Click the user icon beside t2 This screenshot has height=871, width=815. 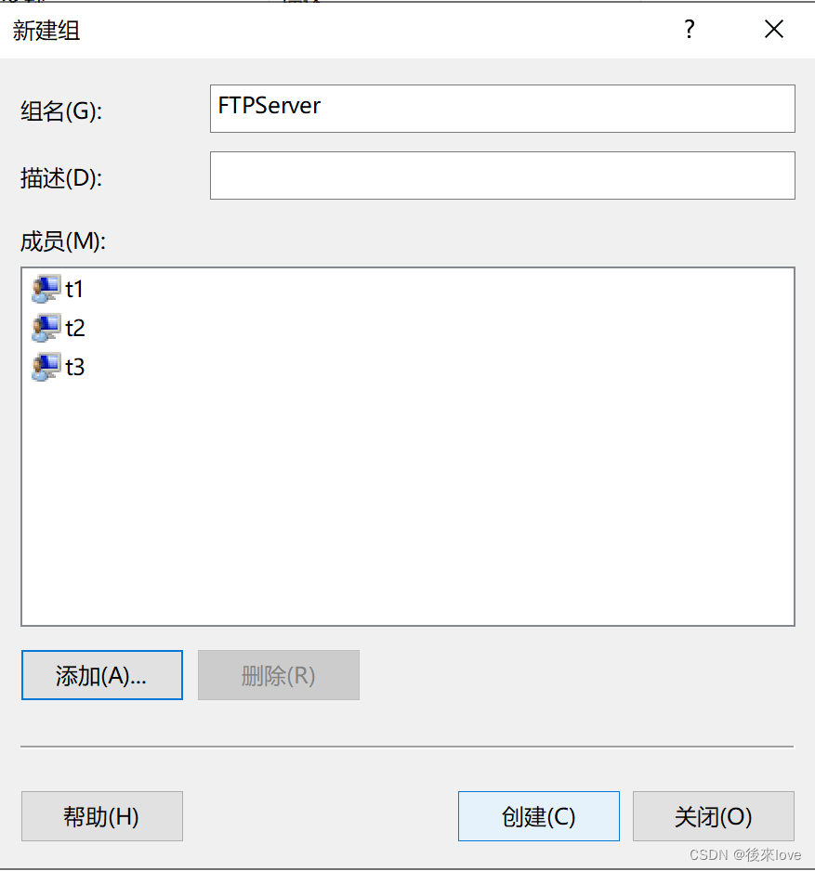[x=45, y=328]
